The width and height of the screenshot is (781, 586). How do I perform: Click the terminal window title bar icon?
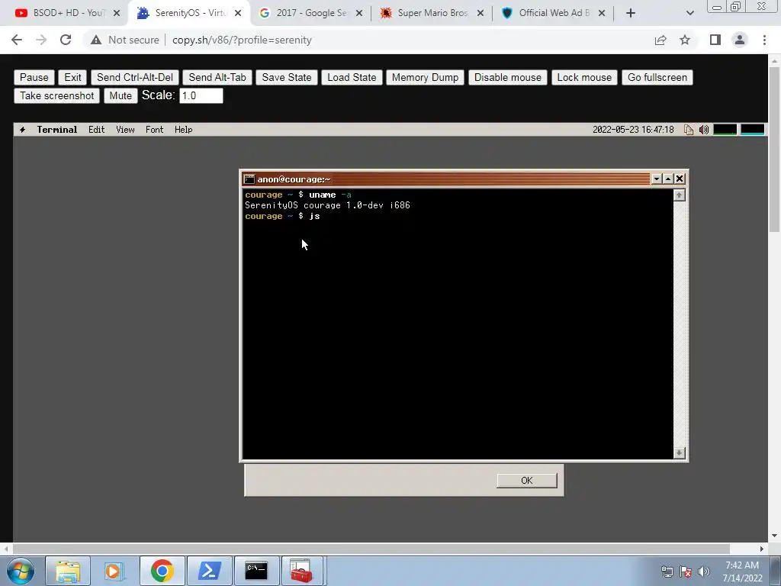pos(249,179)
